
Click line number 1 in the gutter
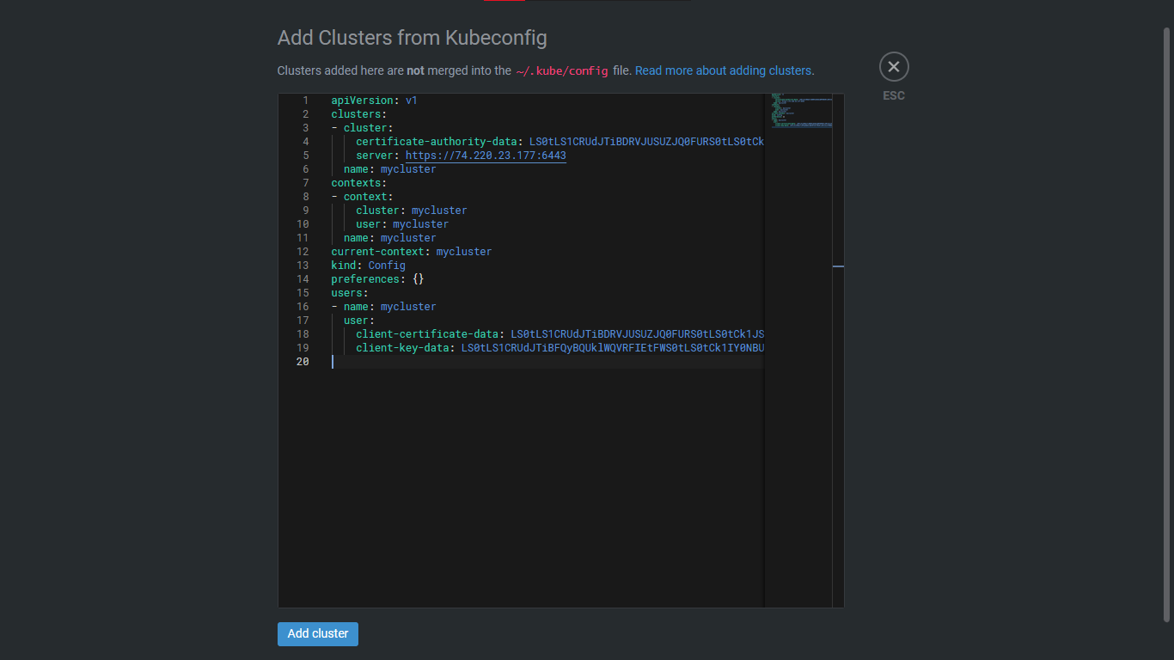point(305,101)
